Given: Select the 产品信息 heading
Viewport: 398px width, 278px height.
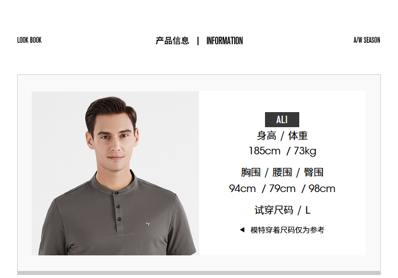Looking at the screenshot, I should [x=172, y=41].
